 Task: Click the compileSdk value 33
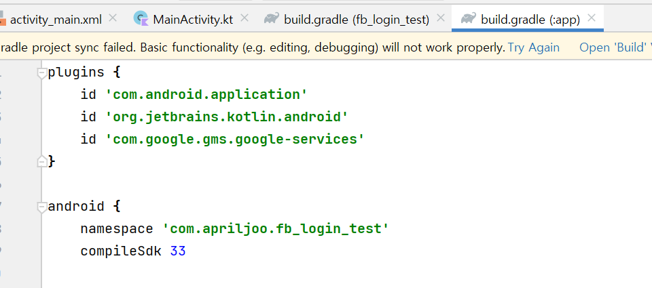(178, 251)
